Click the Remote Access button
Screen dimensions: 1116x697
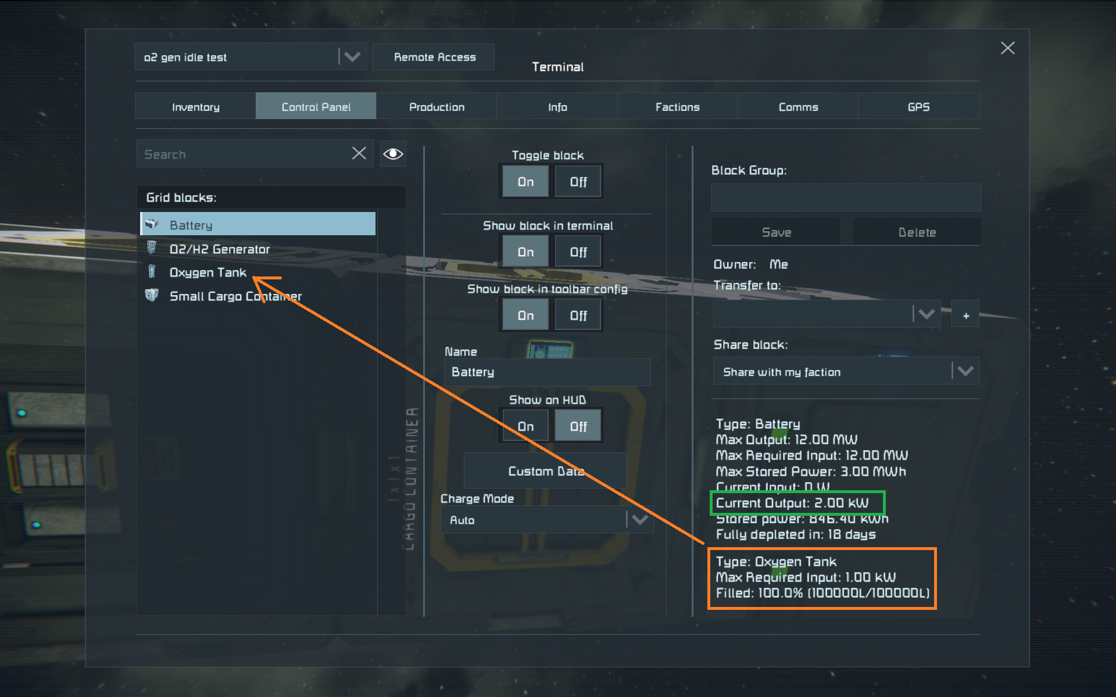434,57
